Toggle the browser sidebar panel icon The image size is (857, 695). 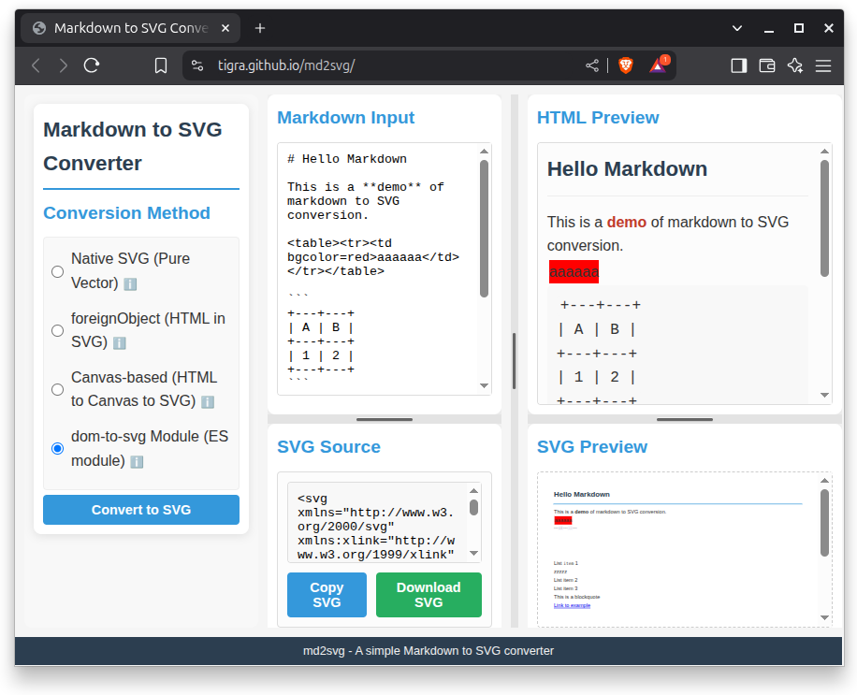point(738,65)
